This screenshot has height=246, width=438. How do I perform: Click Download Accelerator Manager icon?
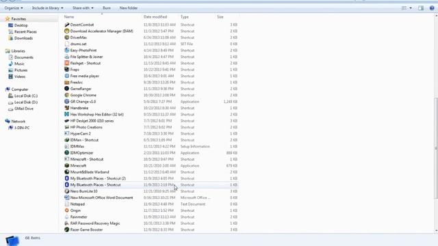(67, 31)
